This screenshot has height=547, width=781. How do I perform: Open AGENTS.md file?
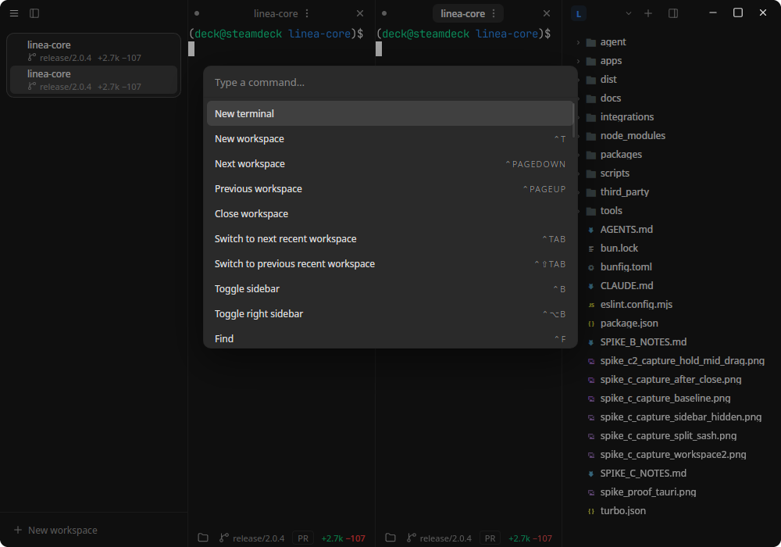[626, 229]
